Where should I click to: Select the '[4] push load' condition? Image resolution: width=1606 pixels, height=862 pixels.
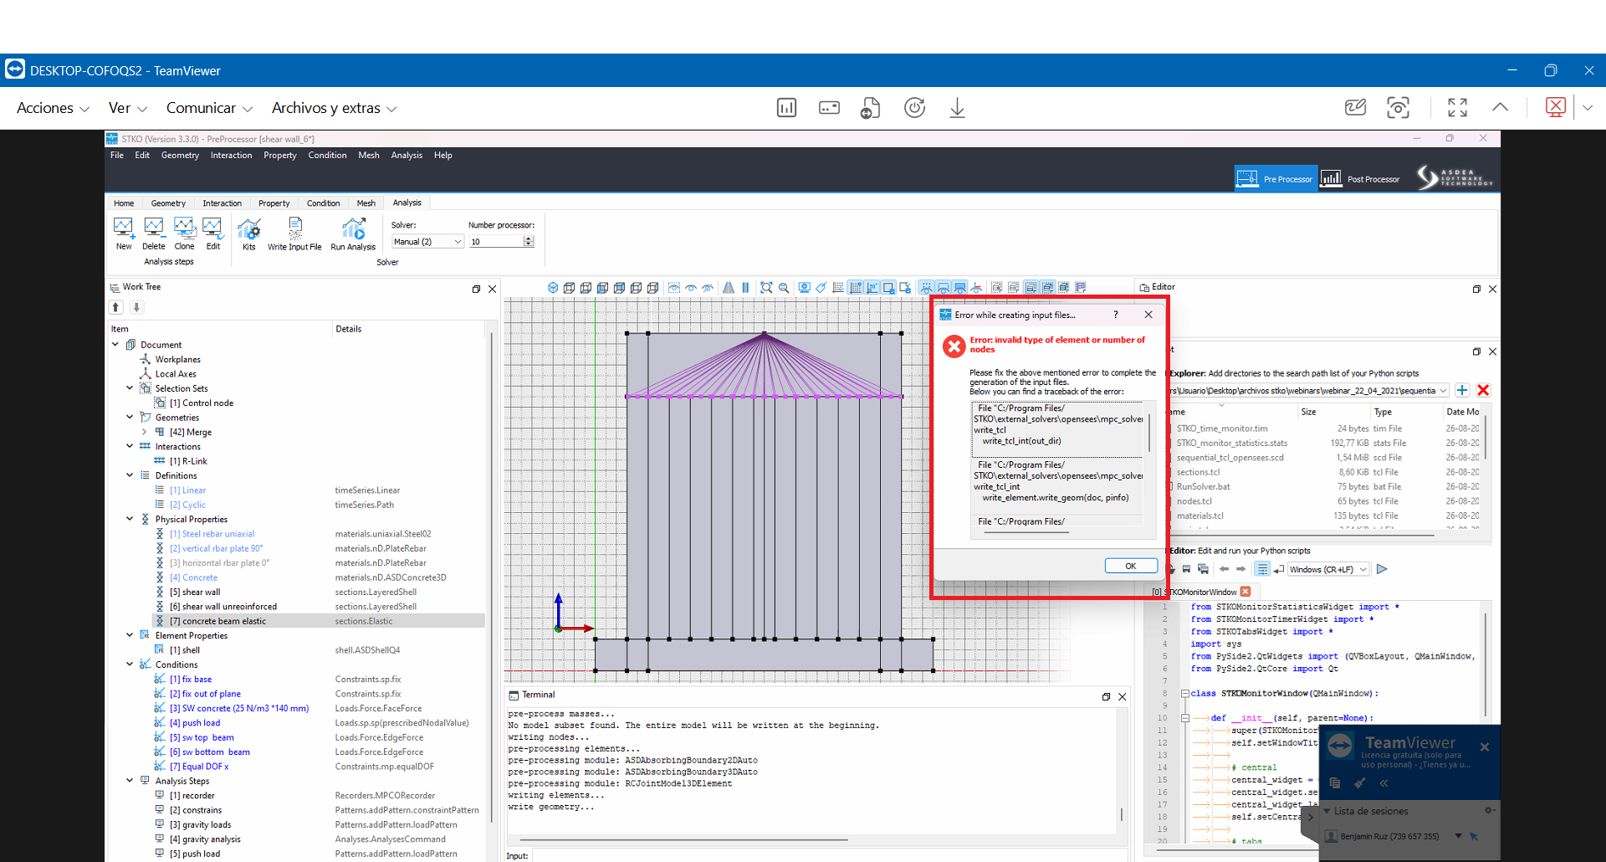pyautogui.click(x=195, y=723)
